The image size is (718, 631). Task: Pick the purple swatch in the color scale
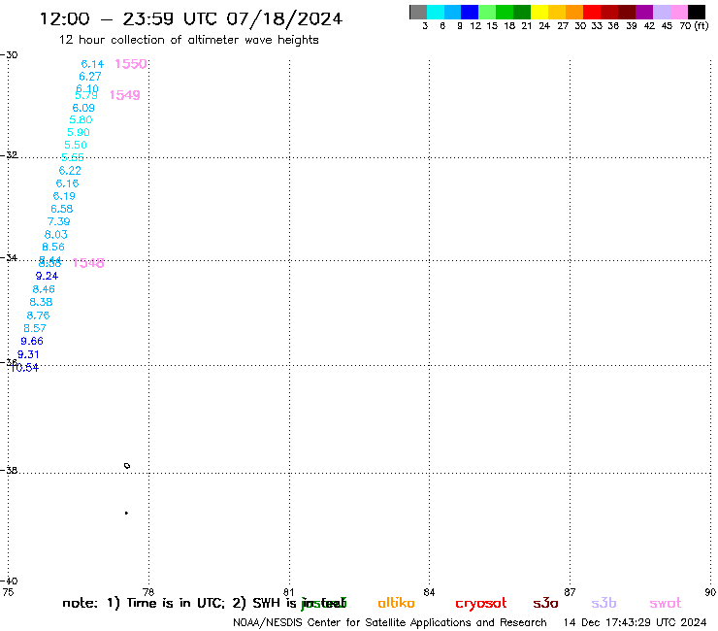[x=644, y=12]
